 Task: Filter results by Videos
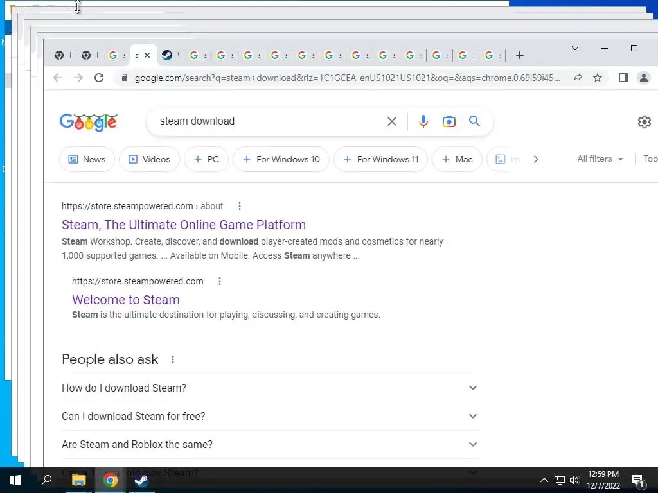[149, 159]
